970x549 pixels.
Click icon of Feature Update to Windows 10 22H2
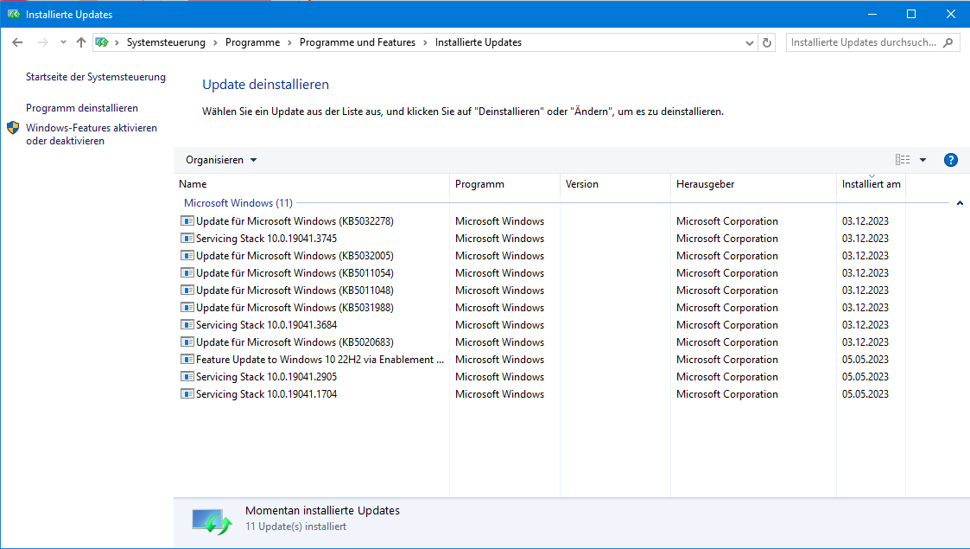[187, 360]
